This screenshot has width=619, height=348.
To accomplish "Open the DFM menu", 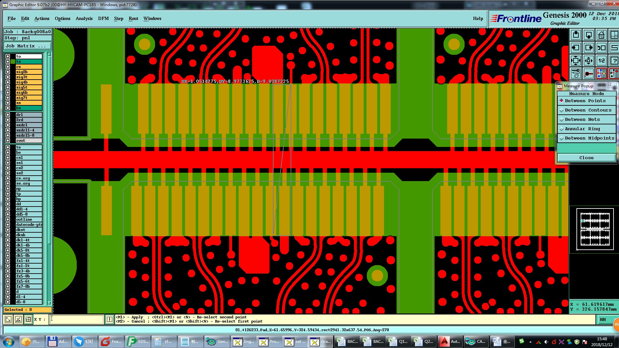I will tap(103, 19).
